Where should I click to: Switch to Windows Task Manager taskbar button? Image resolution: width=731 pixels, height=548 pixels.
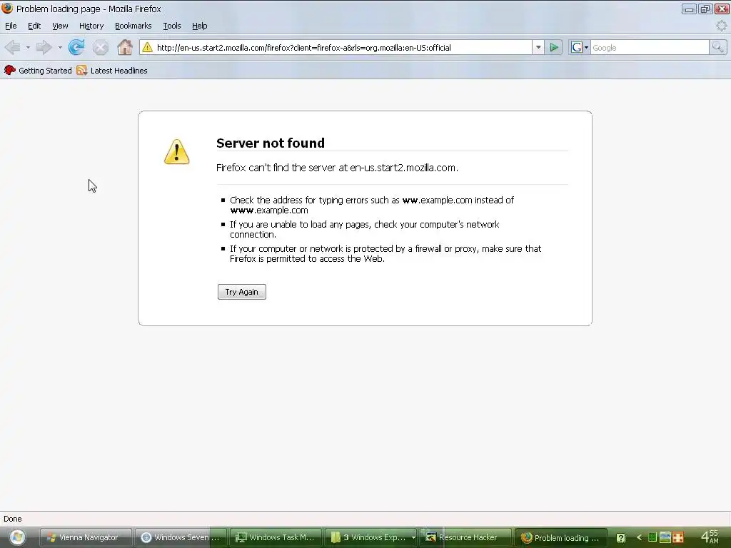(276, 537)
